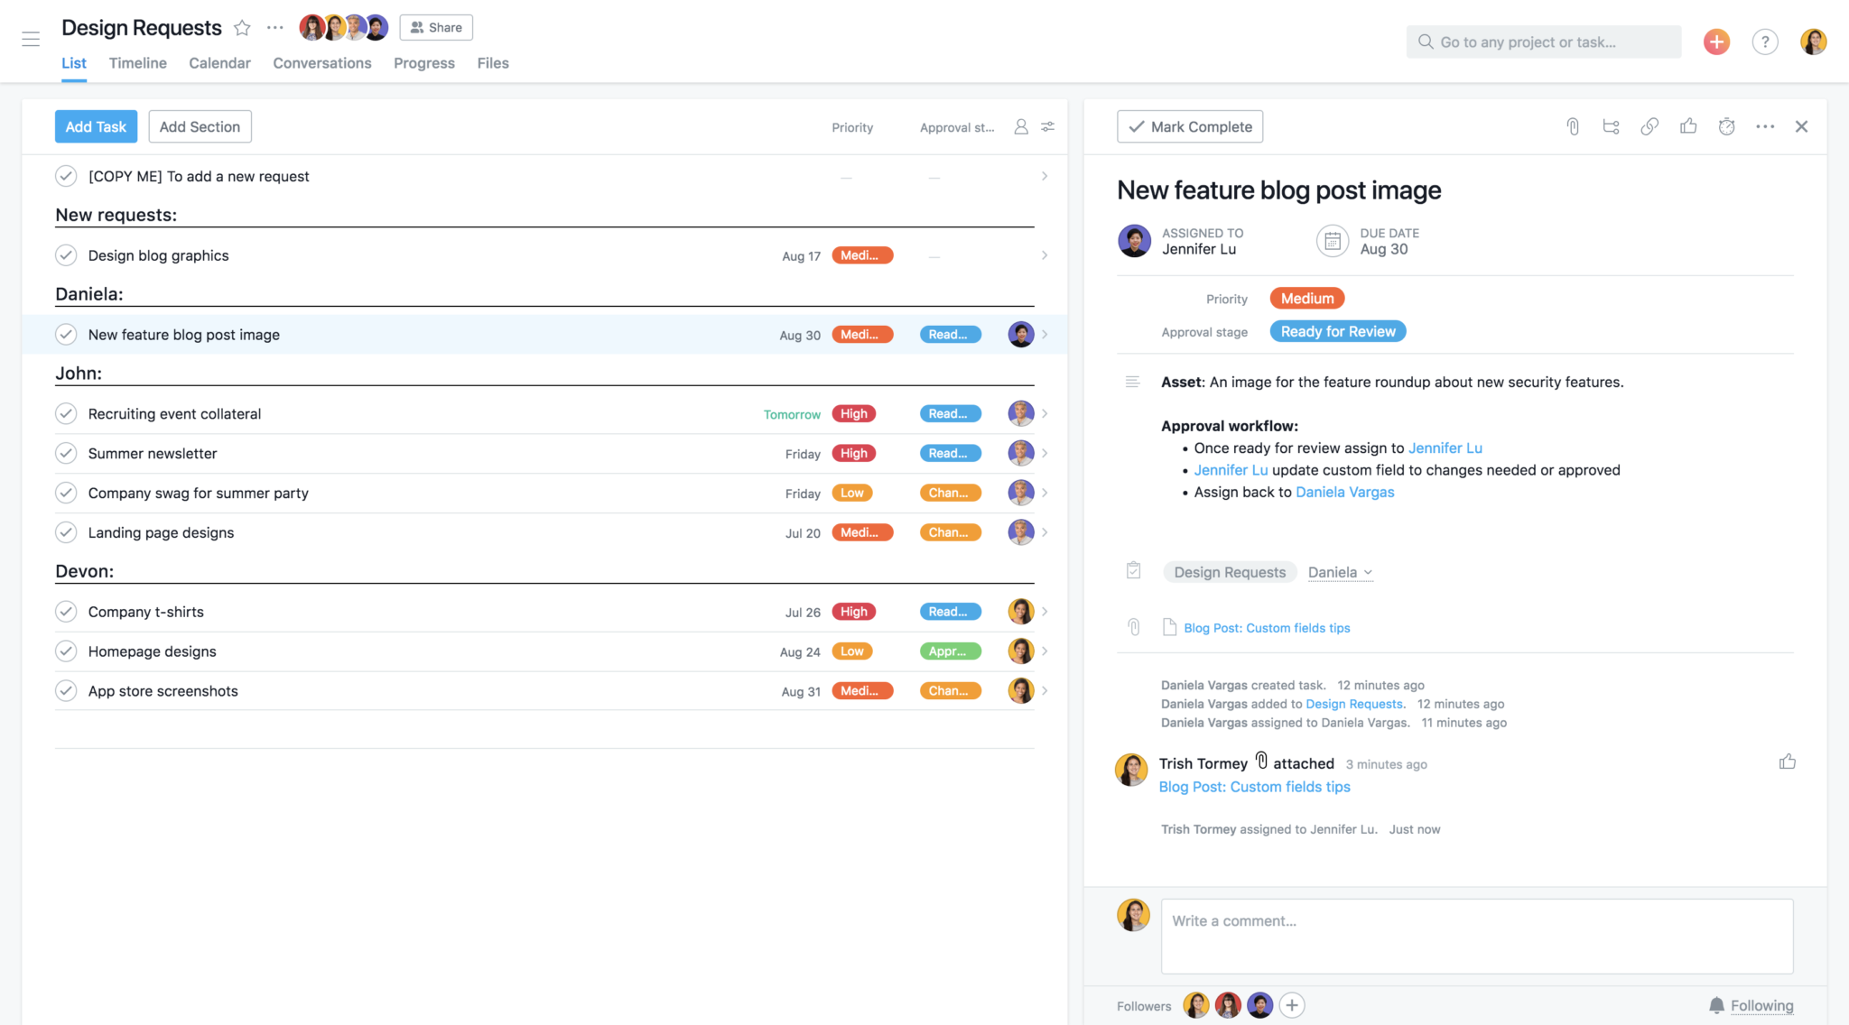
Task: Click the close task detail icon
Action: [1802, 125]
